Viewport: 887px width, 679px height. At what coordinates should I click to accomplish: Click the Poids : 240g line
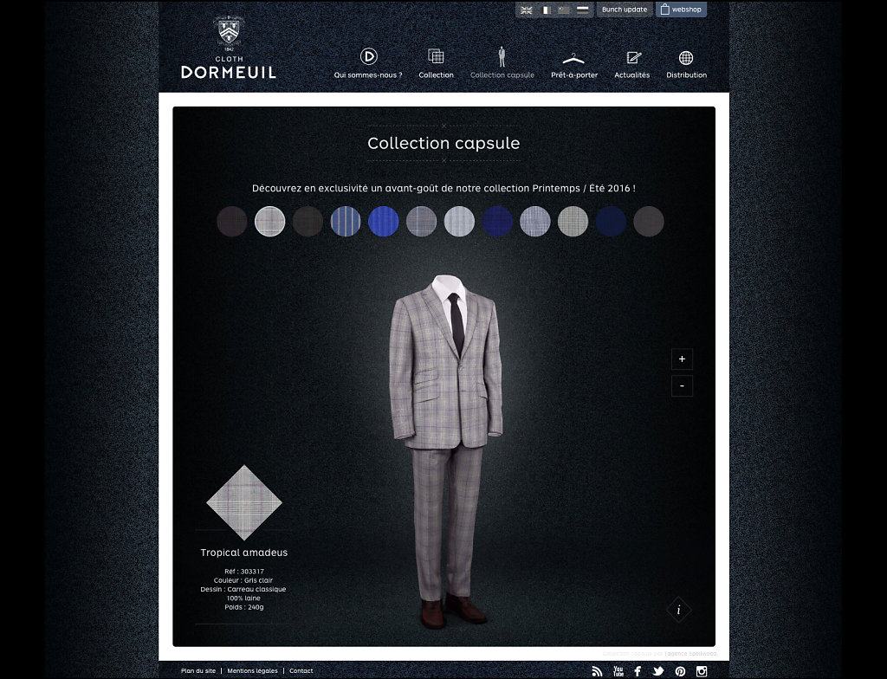click(x=244, y=607)
